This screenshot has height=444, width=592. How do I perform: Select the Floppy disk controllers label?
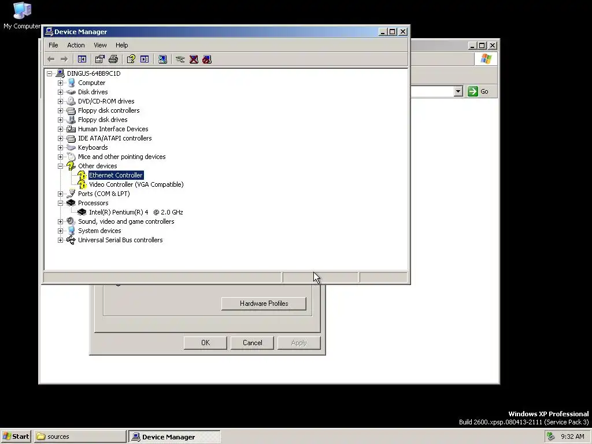click(x=109, y=110)
